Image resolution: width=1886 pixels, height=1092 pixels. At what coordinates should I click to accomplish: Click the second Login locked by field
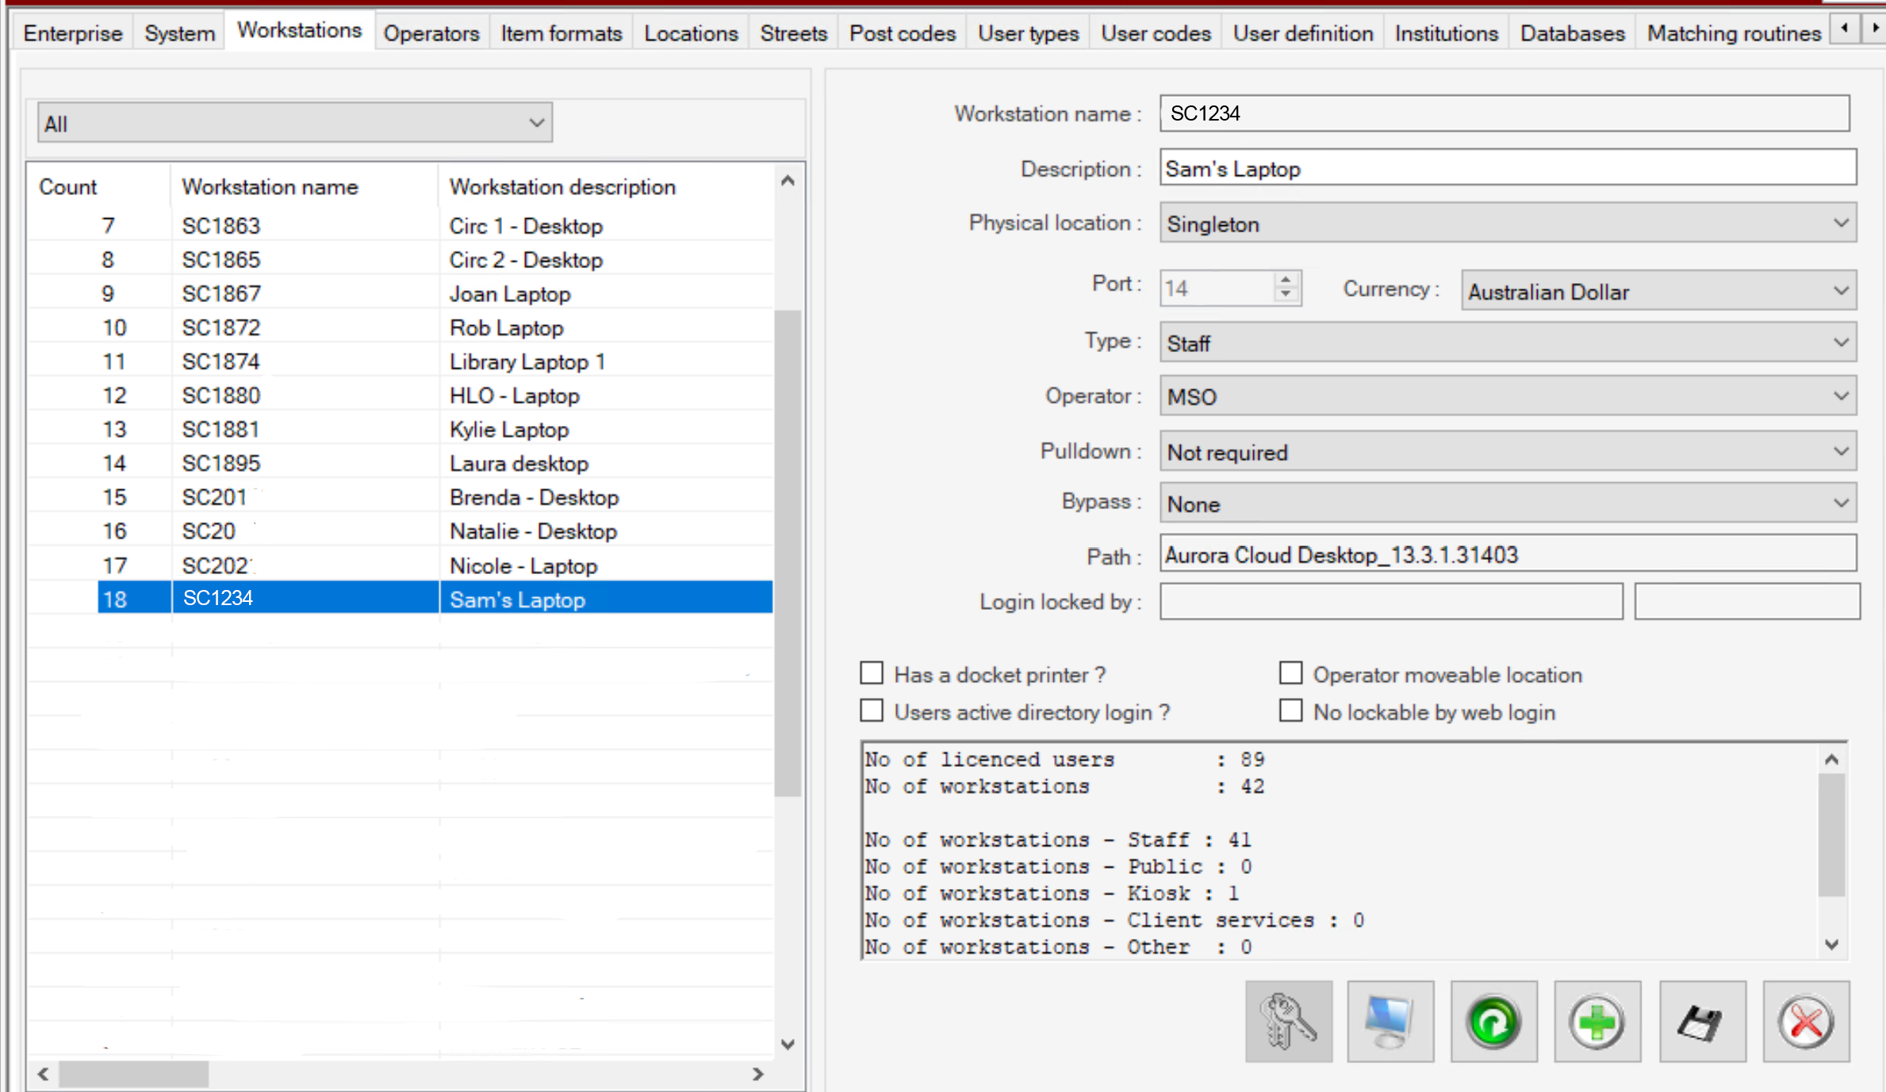[1746, 601]
